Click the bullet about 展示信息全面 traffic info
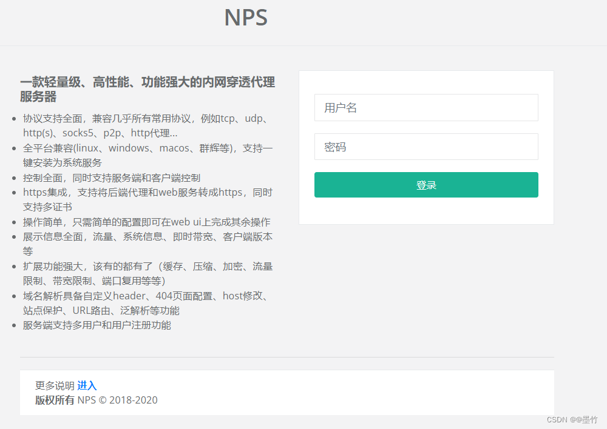The image size is (607, 429). pyautogui.click(x=148, y=244)
